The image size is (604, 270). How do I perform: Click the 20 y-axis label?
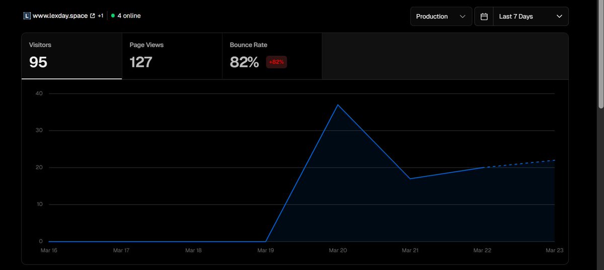(x=39, y=167)
